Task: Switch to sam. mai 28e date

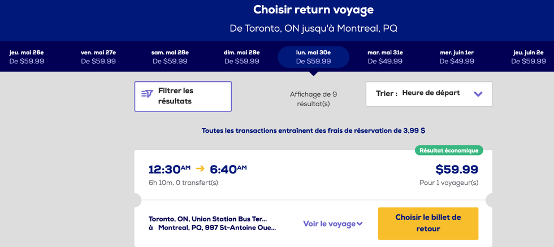Action: tap(170, 57)
